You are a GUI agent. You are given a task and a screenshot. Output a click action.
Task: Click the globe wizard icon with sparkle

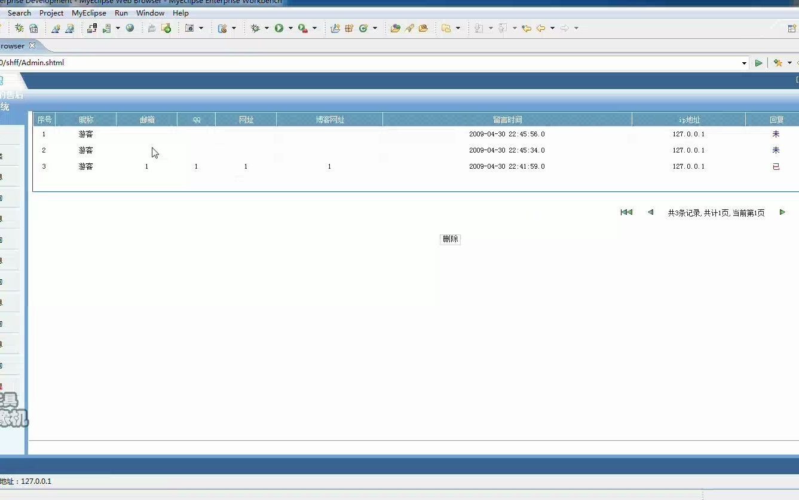[56, 28]
